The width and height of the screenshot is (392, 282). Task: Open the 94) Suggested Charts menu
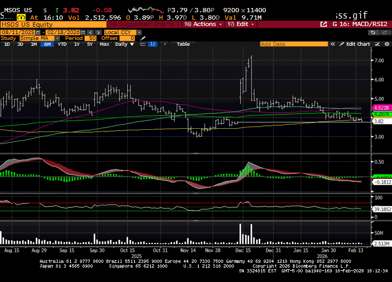pyautogui.click(x=144, y=24)
